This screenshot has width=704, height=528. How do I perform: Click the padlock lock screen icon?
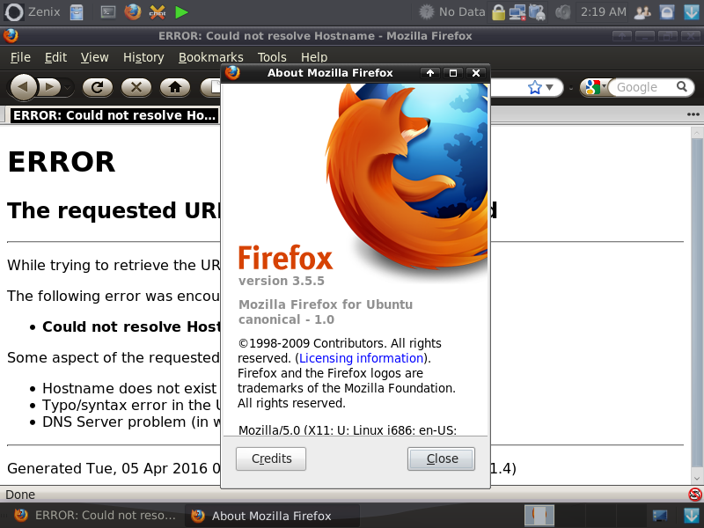[498, 12]
